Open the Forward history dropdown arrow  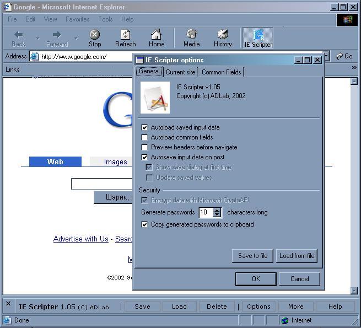76,38
